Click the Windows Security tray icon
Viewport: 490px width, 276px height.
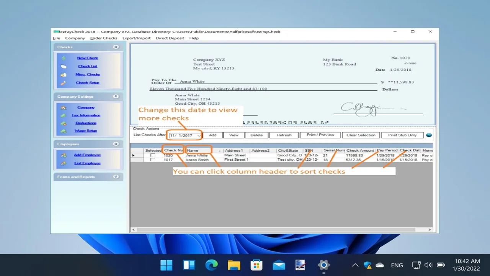click(367, 265)
